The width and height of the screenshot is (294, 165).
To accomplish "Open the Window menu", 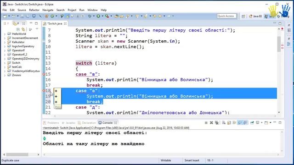I will click(x=92, y=10).
